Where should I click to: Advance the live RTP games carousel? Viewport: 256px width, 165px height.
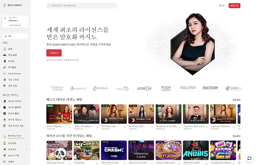[240, 150]
